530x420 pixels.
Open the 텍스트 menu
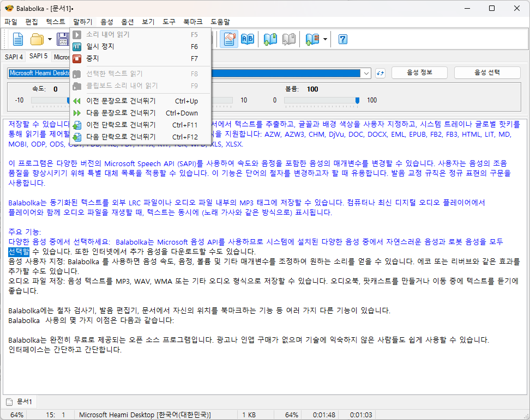tap(56, 22)
